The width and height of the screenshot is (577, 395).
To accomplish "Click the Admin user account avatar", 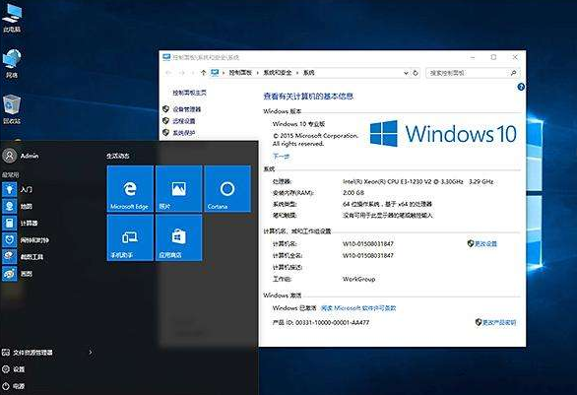I will (x=10, y=156).
